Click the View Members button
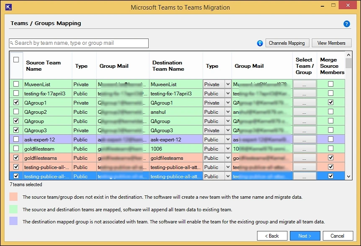The height and width of the screenshot is (246, 361). coord(332,43)
